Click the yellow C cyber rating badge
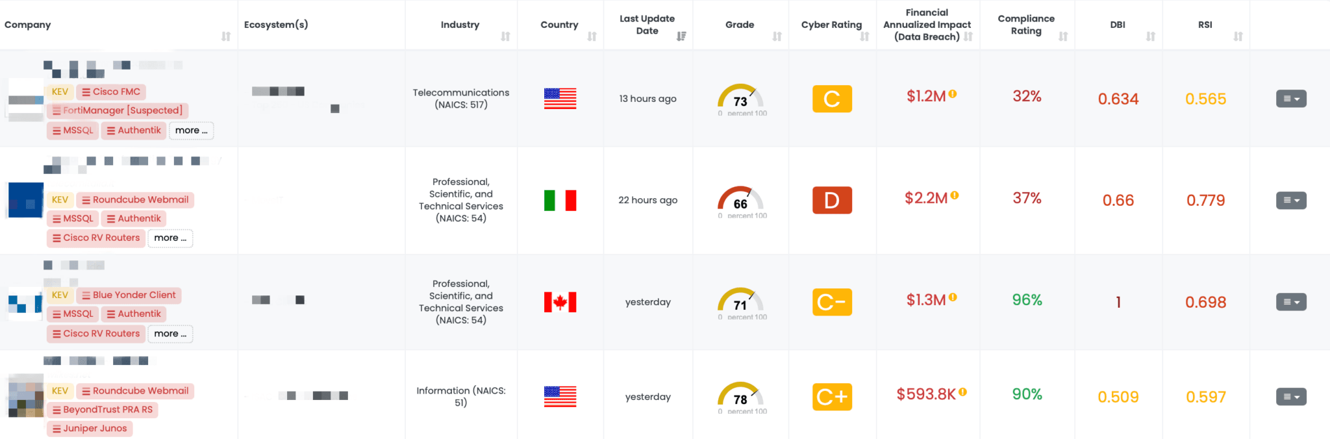1330x439 pixels. pyautogui.click(x=832, y=99)
